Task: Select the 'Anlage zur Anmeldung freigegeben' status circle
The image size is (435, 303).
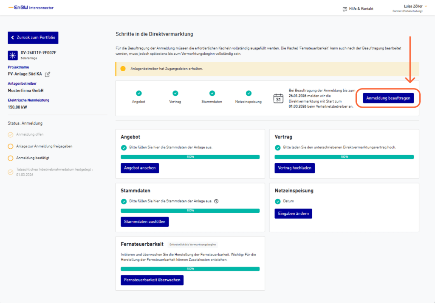Action: pos(11,147)
